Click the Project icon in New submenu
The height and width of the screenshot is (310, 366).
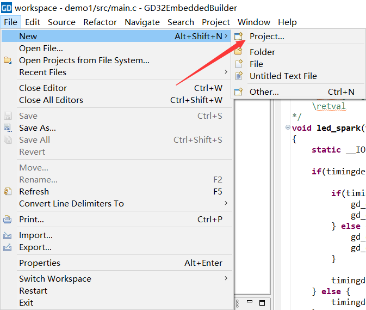(x=238, y=37)
